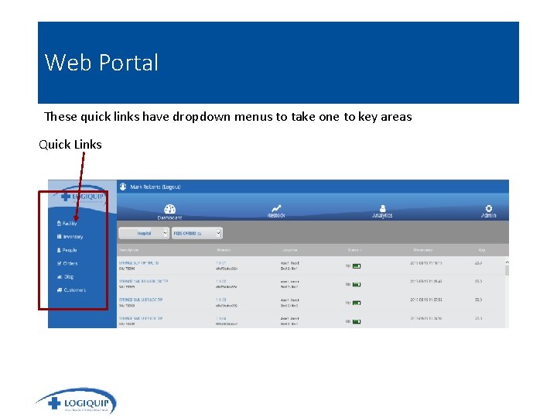Open the SYRINGE SLIP TIP item link
Image resolution: width=557 pixels, height=418 pixels.
[x=139, y=263]
